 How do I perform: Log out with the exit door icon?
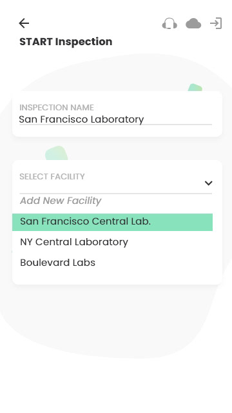216,23
